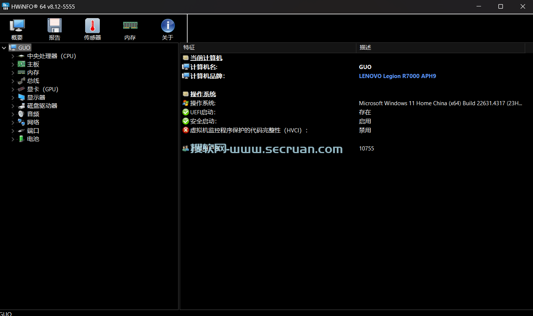Screen dimensions: 533x316
Task: Expand the 端口 tree node arrow
Action: pos(13,131)
